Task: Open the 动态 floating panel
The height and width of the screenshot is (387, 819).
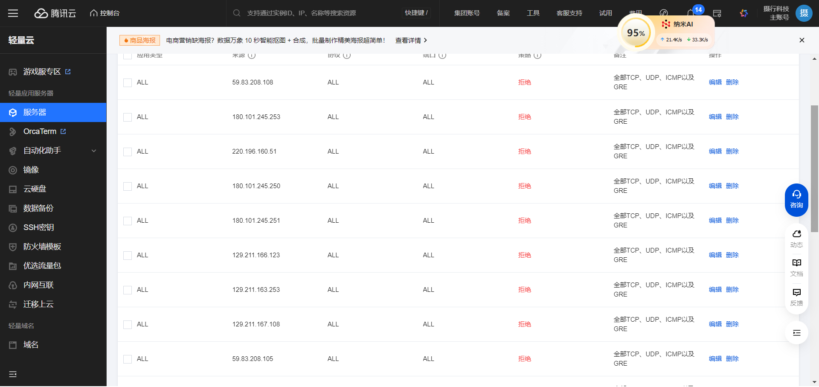Action: pyautogui.click(x=796, y=239)
